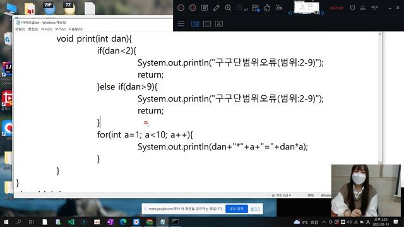The height and width of the screenshot is (227, 404).
Task: Toggle the mouse click effect icon
Action: click(279, 8)
